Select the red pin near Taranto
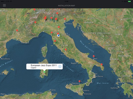 pos(102,64)
